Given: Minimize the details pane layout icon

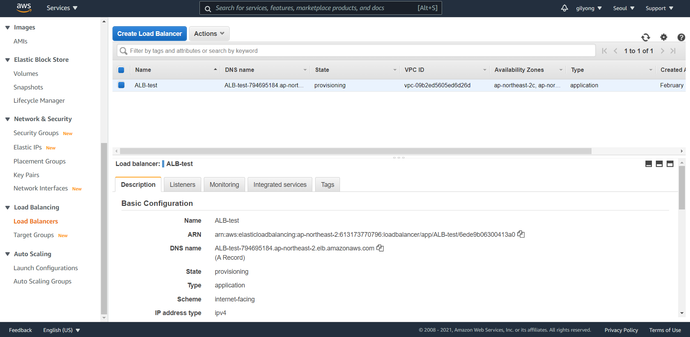Looking at the screenshot, I should point(649,164).
